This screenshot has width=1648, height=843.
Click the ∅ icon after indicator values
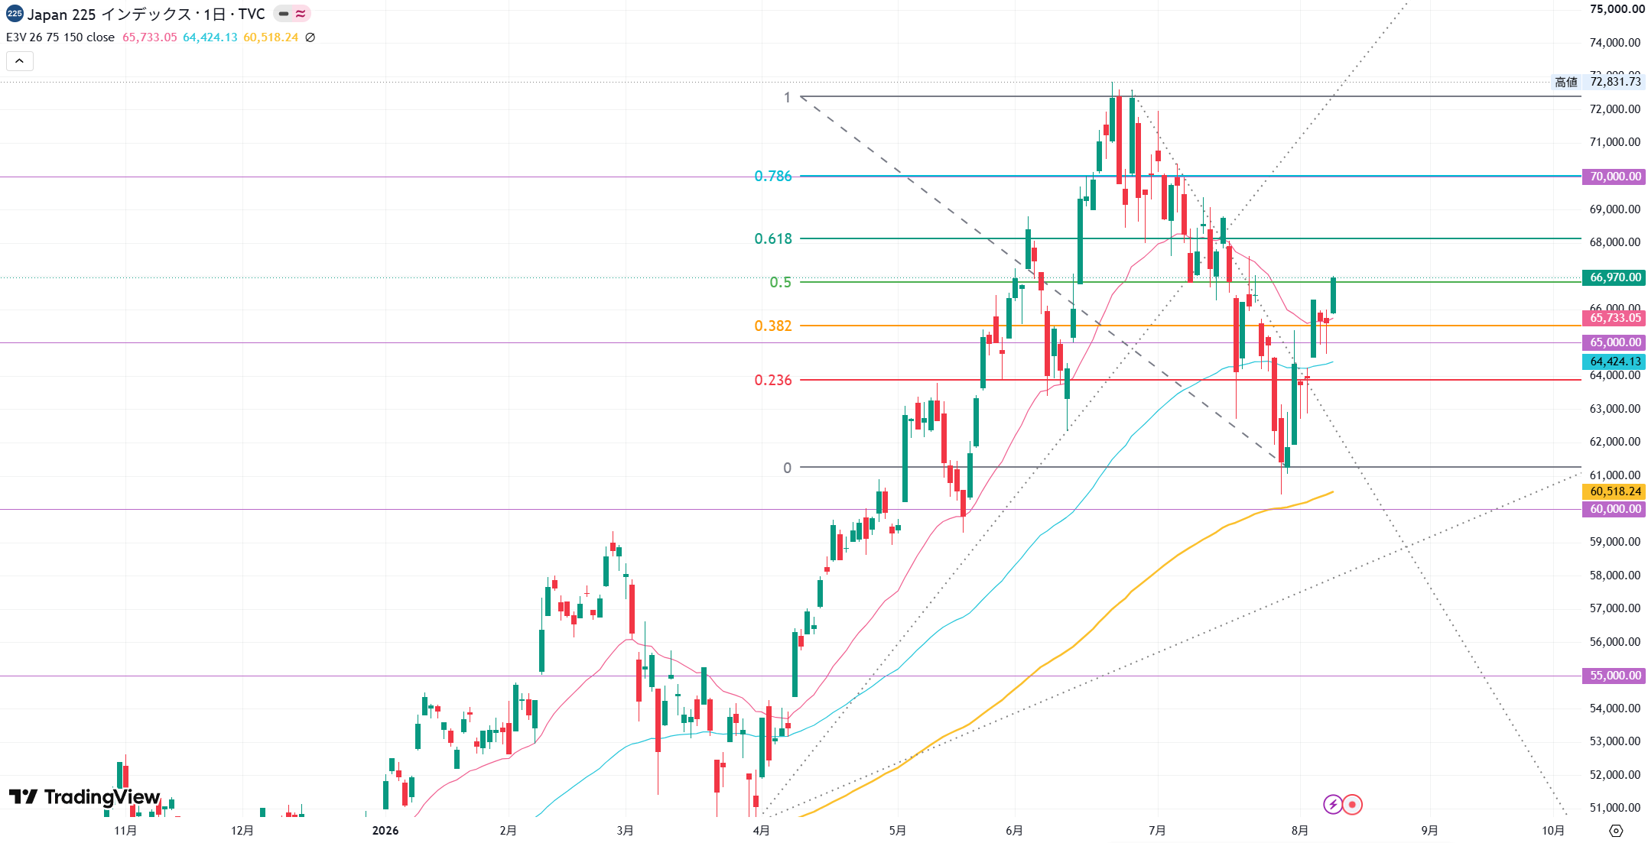click(310, 37)
